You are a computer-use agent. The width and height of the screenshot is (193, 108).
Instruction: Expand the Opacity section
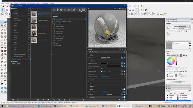click(88, 86)
